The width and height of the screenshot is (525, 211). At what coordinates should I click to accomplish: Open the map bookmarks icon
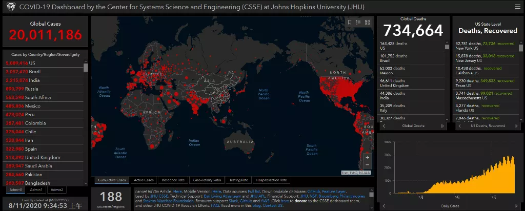(x=350, y=23)
